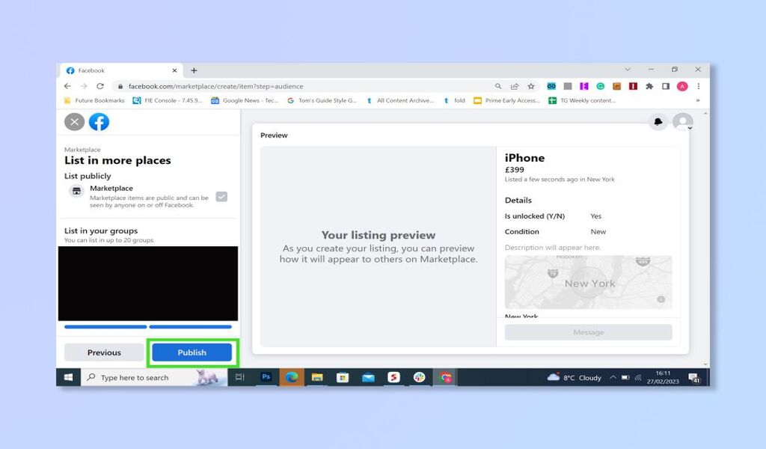Click the iPhone listing title in preview

pos(524,158)
